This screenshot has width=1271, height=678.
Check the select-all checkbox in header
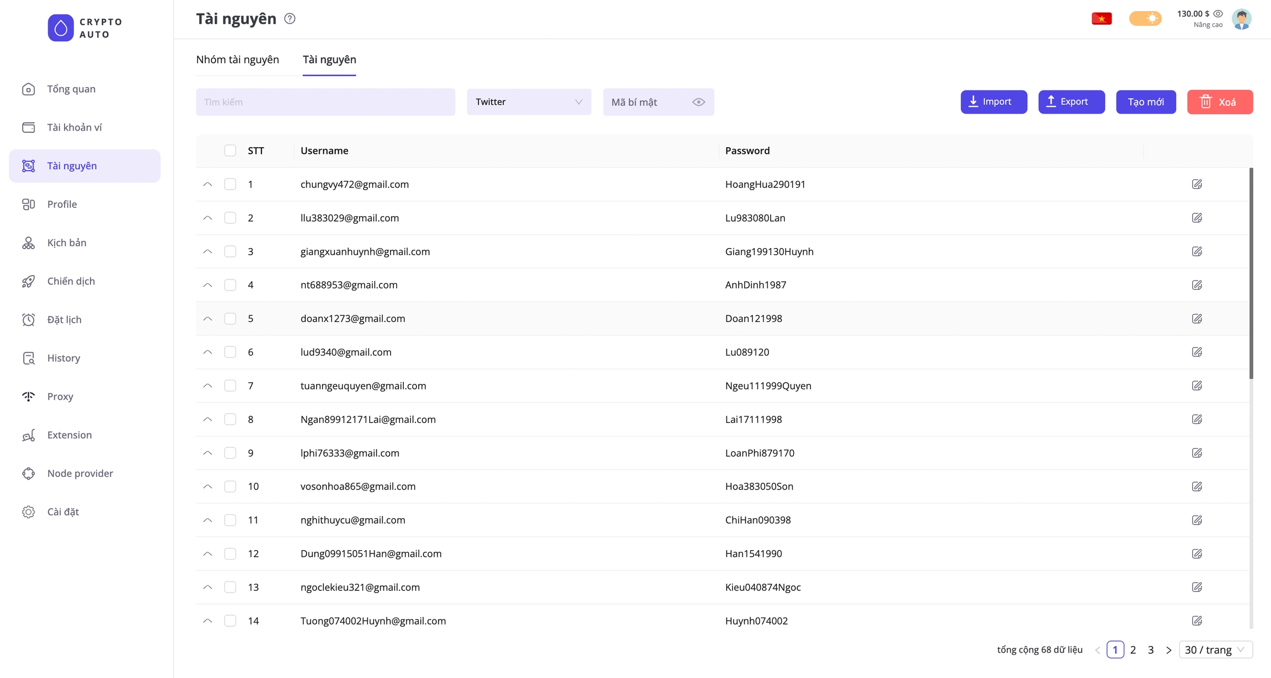click(230, 150)
